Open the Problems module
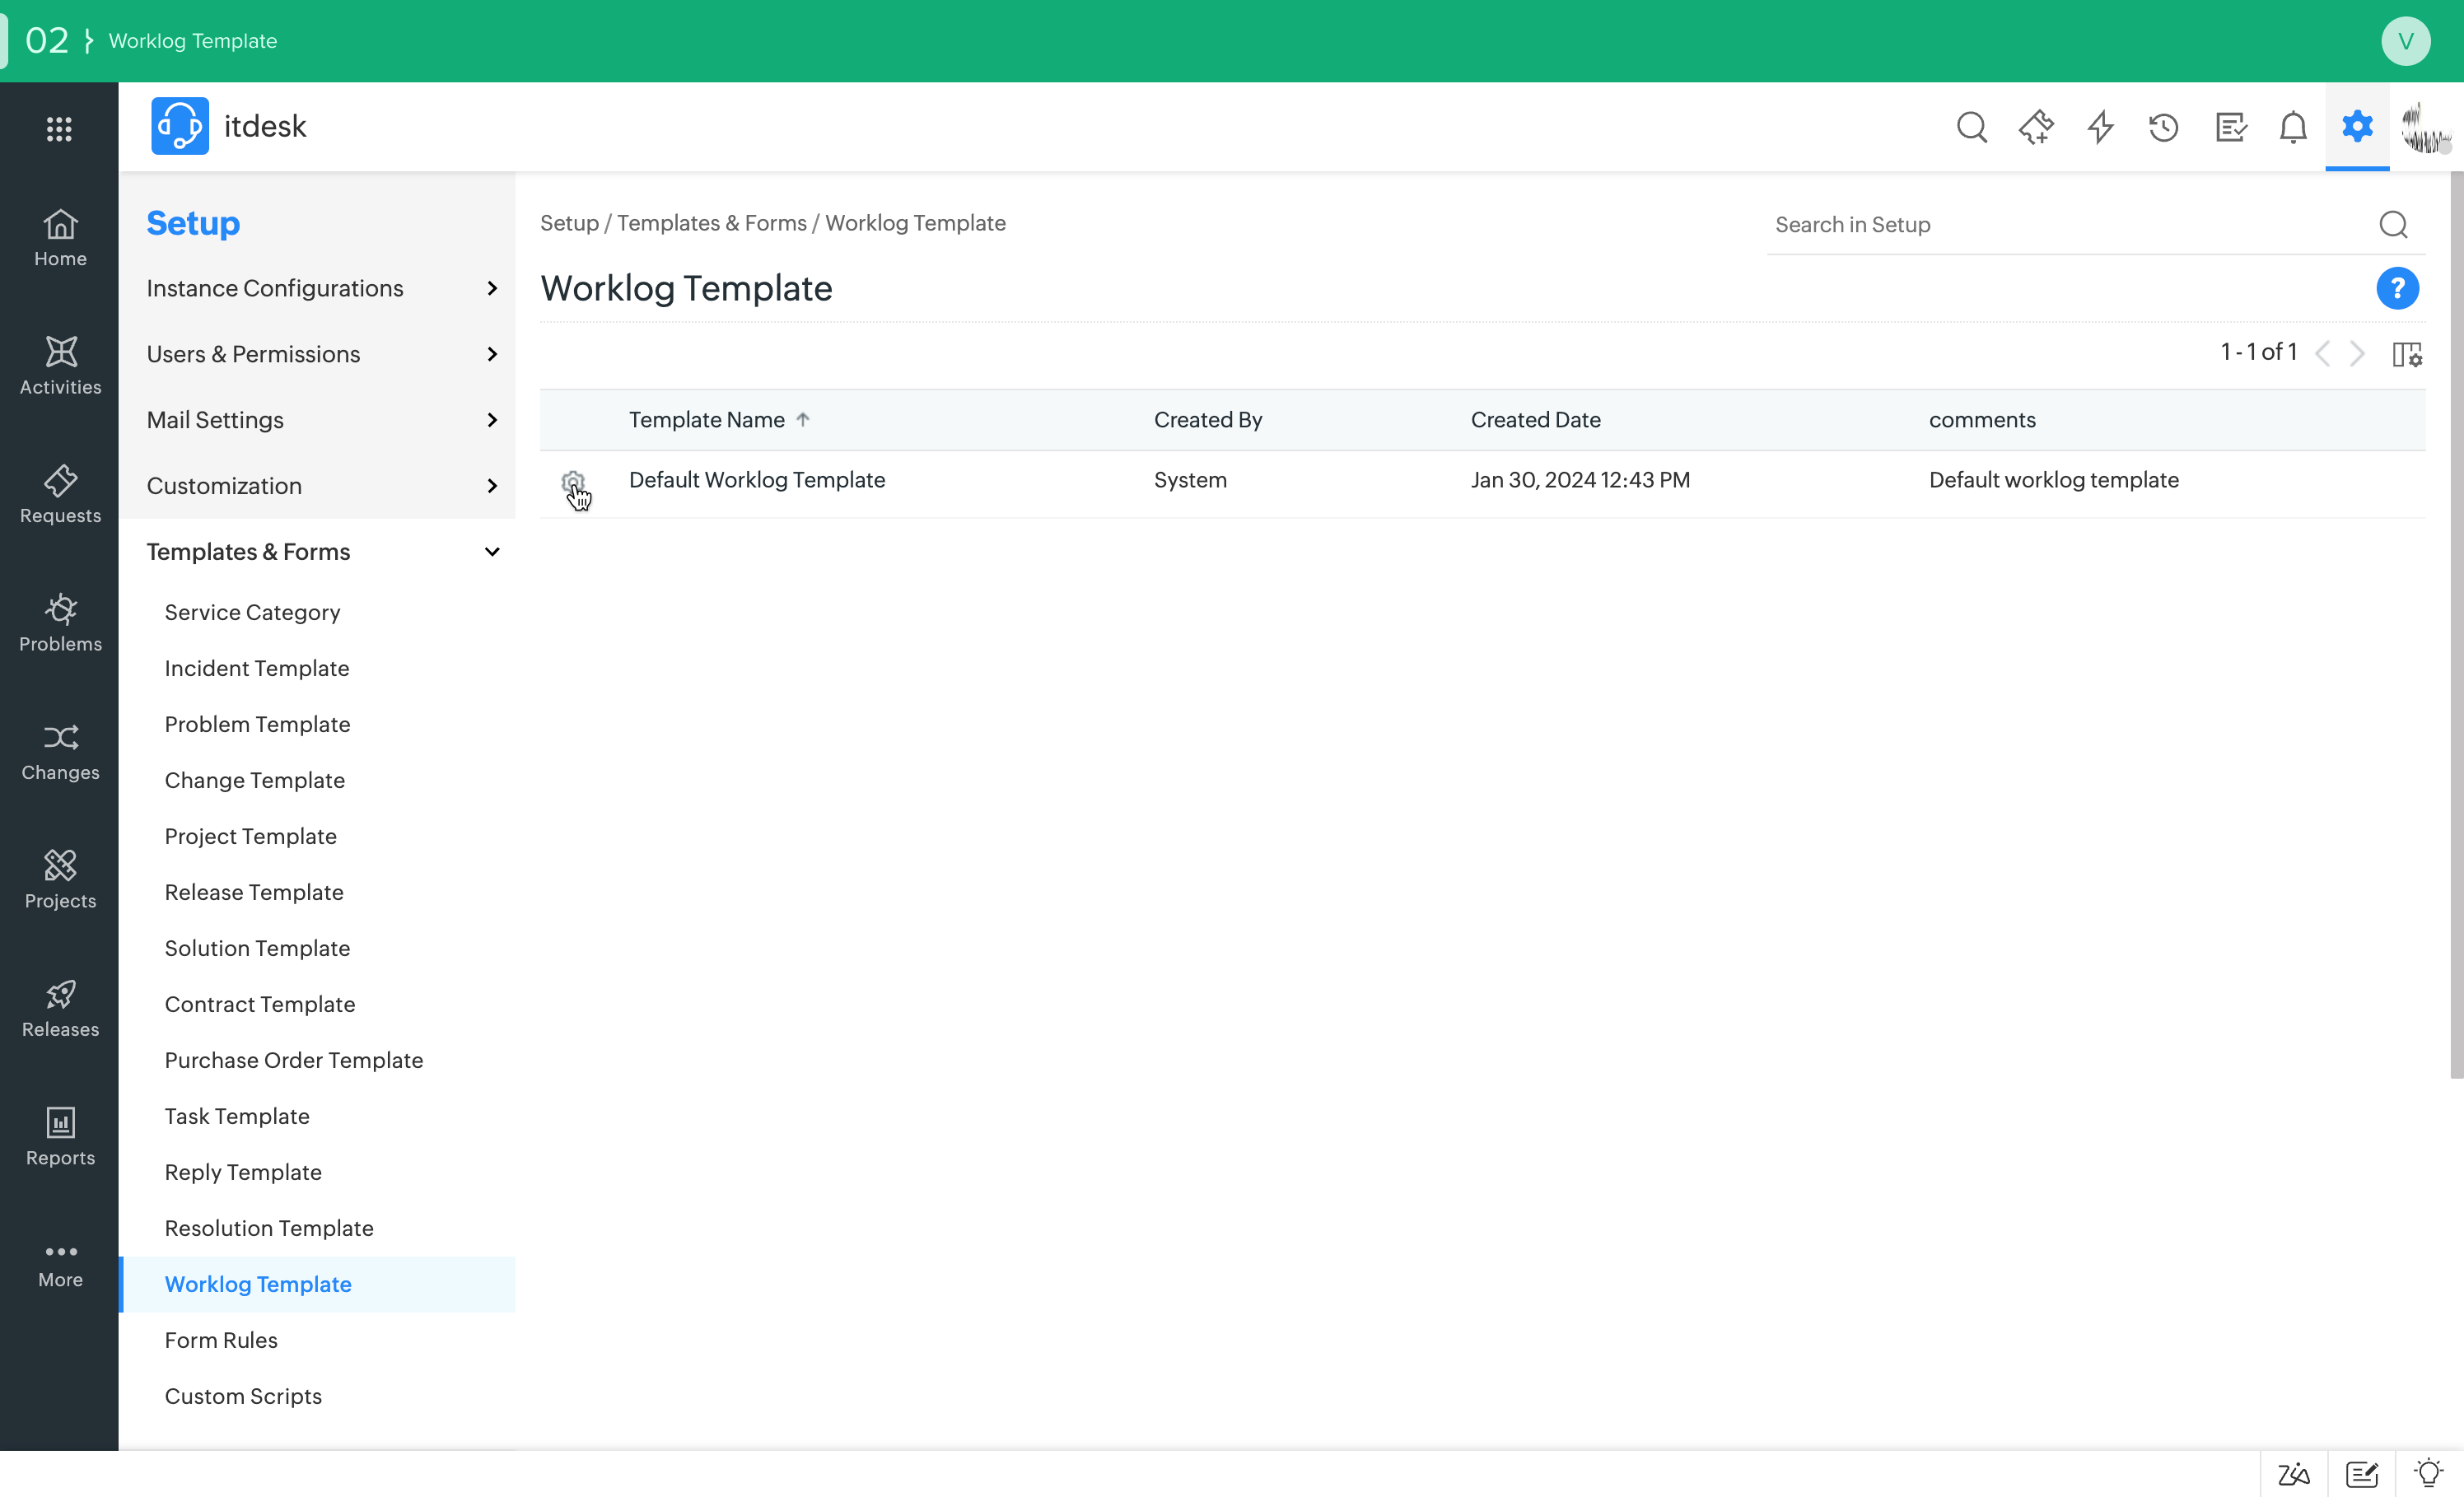 pos(60,623)
